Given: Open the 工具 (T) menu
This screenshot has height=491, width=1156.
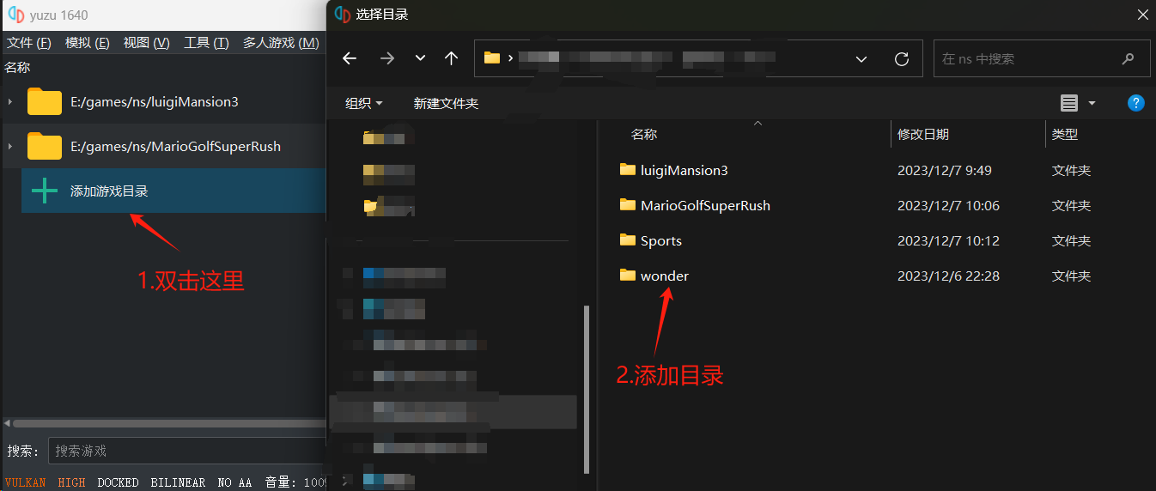Looking at the screenshot, I should 206,43.
